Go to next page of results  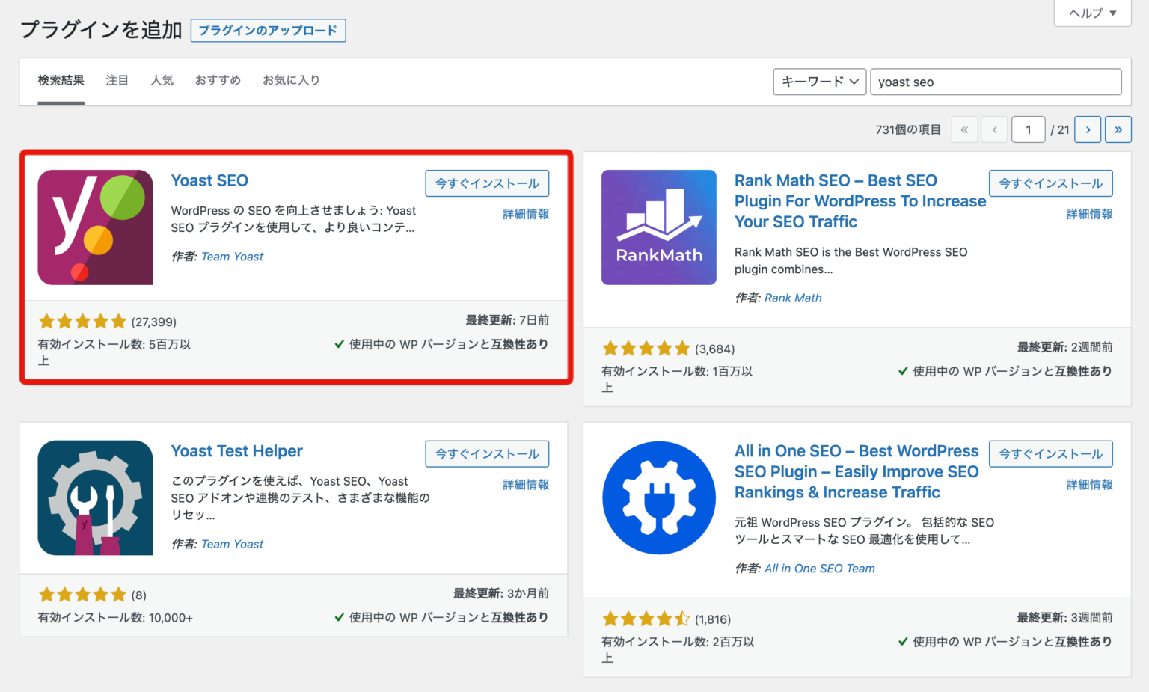tap(1088, 129)
